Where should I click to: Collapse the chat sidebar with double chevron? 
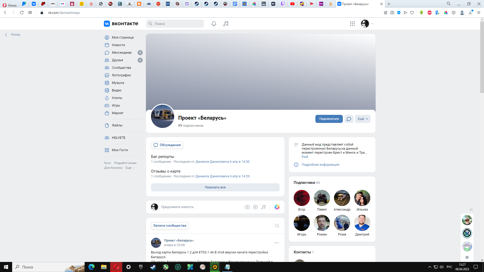coord(471,210)
